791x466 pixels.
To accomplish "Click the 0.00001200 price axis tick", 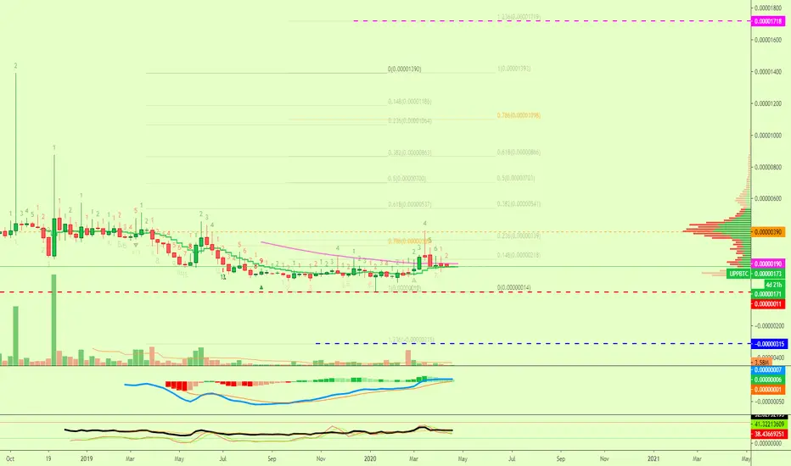I will pos(768,103).
